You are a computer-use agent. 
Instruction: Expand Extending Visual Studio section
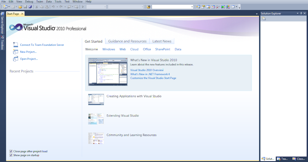coord(123,116)
